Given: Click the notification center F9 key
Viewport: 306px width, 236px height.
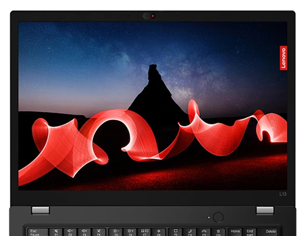Looking at the screenshot, I should click(x=175, y=232).
